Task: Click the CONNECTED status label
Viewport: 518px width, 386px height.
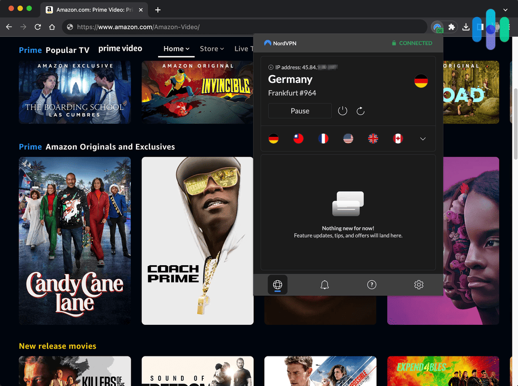Action: pyautogui.click(x=412, y=43)
